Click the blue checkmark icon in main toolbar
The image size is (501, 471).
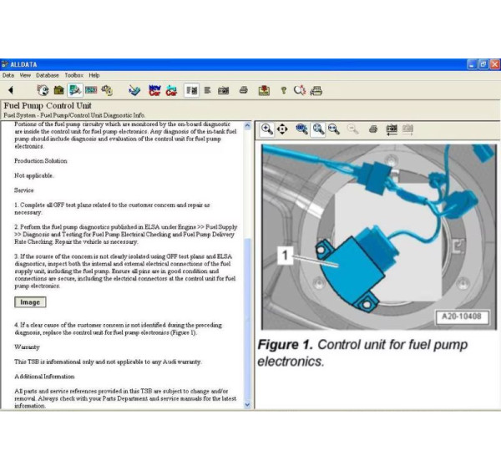tap(134, 90)
